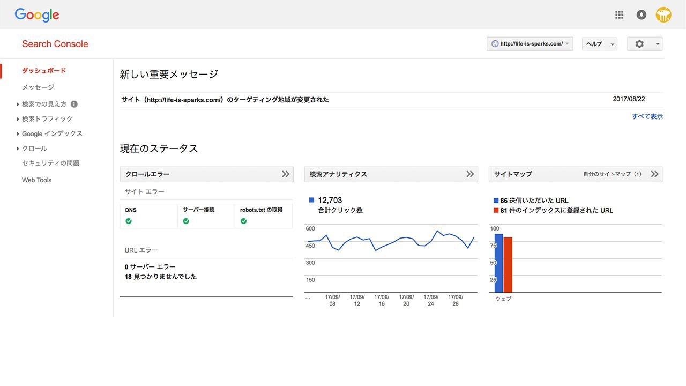Open the 検索アナリティクス details arrows
Screen dimensions: 686x386
(x=470, y=174)
